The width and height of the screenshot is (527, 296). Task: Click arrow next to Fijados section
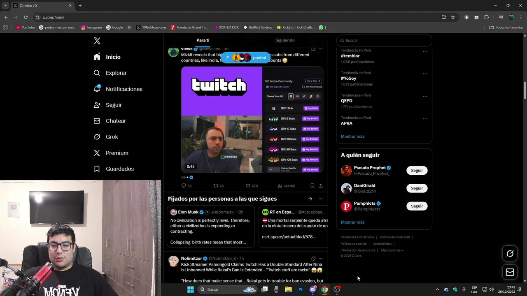click(310, 199)
